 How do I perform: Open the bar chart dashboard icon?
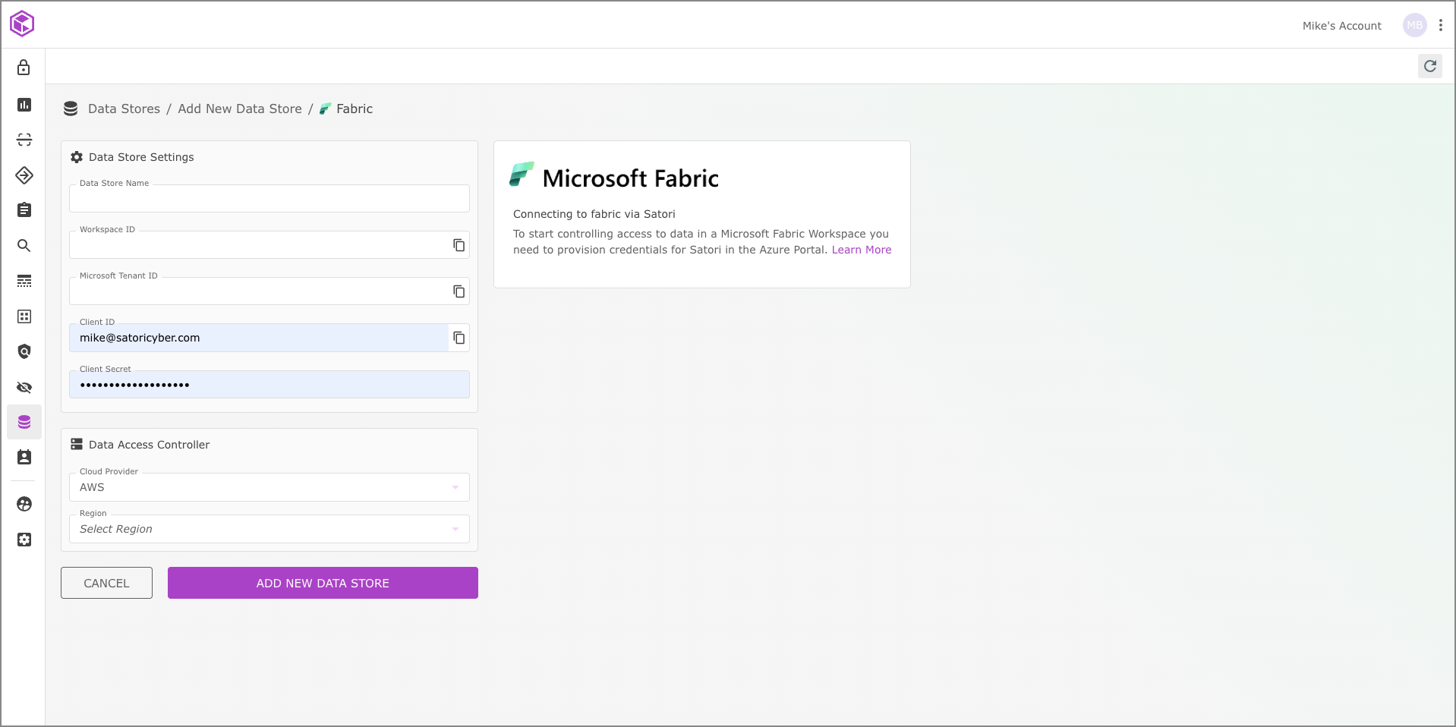click(x=24, y=104)
